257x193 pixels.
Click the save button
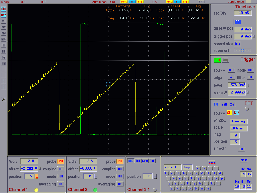pyautogui.click(x=212, y=163)
